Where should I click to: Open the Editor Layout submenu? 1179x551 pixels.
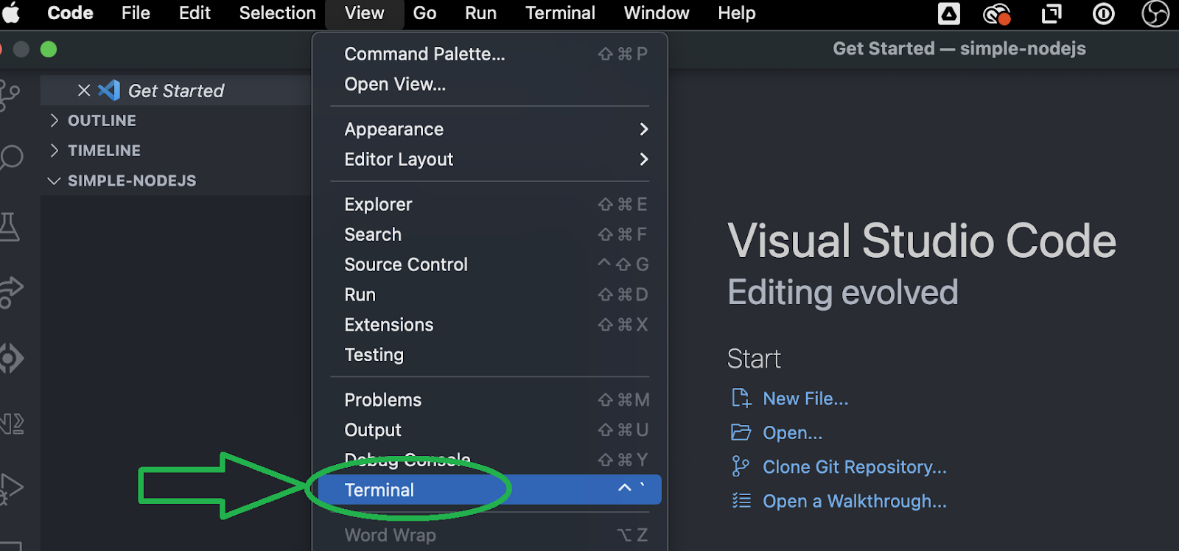pos(490,159)
